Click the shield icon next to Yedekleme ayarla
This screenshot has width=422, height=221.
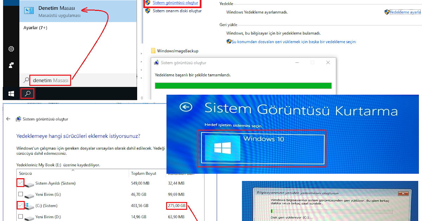387,12
